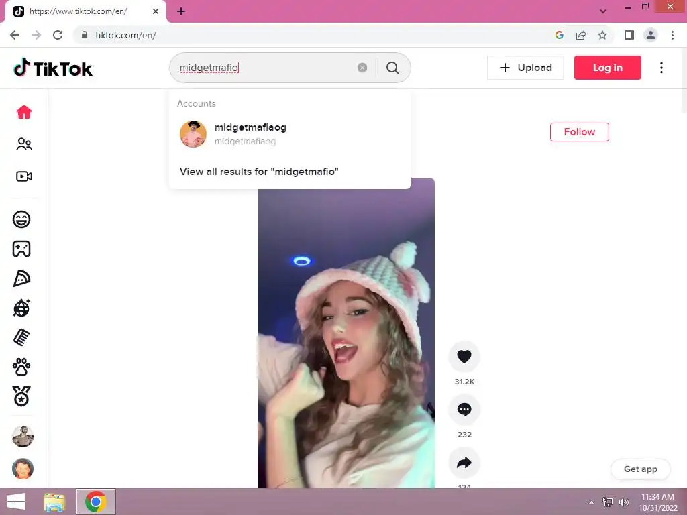Open TikTok's three-dot more options menu
Viewport: 687px width, 515px height.
tap(661, 68)
